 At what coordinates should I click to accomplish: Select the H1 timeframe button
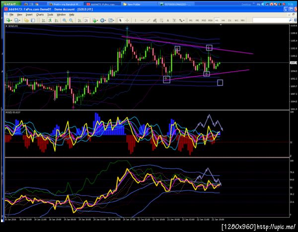[x=217, y=20]
